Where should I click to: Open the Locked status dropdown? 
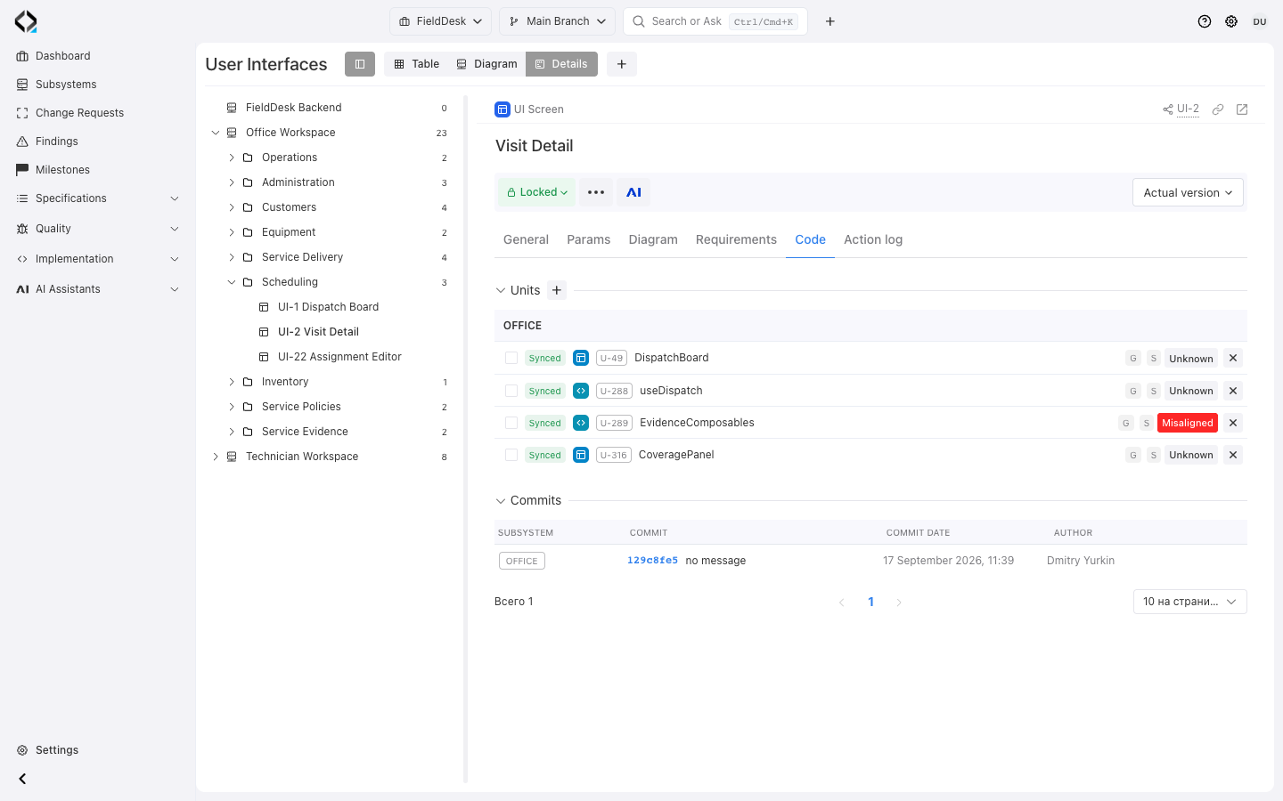coord(537,192)
